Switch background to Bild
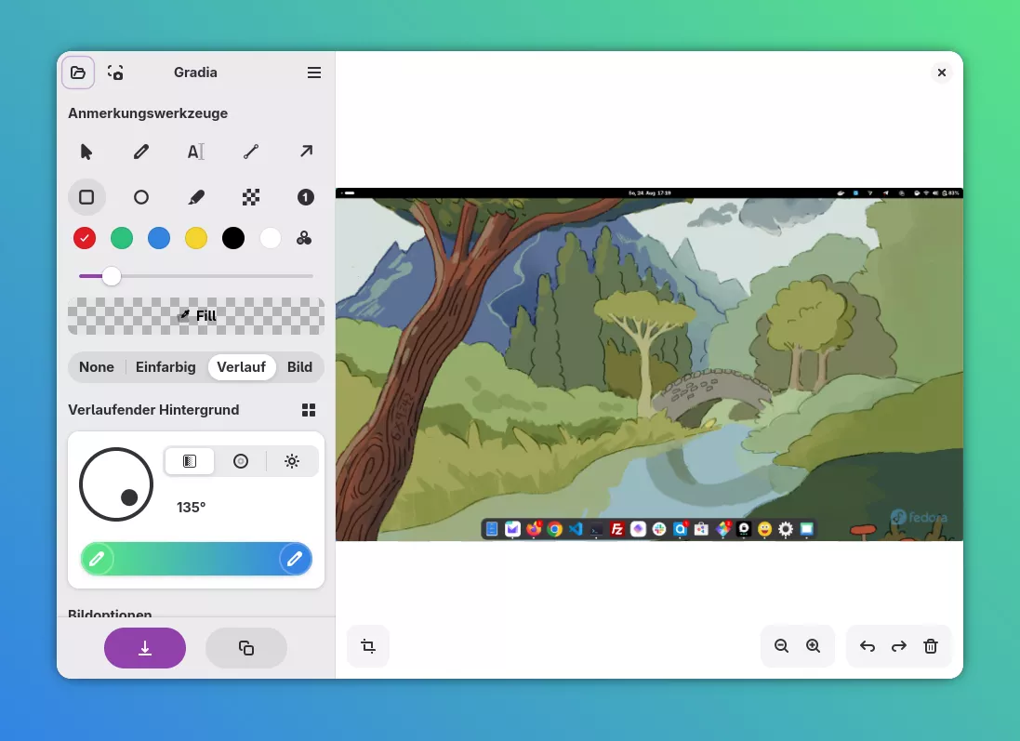1020x741 pixels. click(x=299, y=367)
